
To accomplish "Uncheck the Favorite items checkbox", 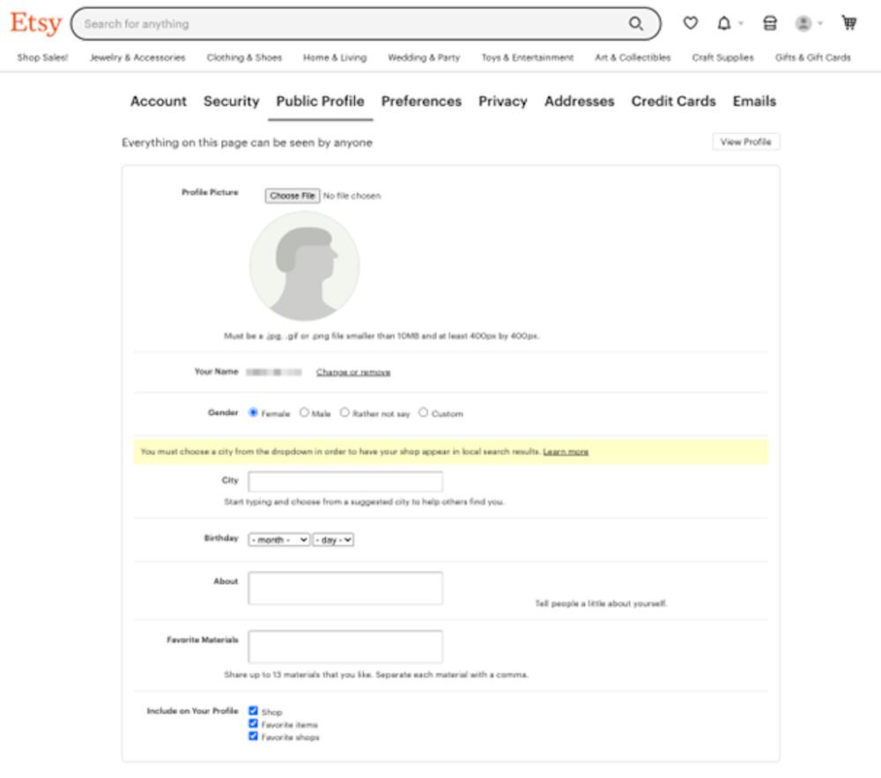I will coord(254,723).
